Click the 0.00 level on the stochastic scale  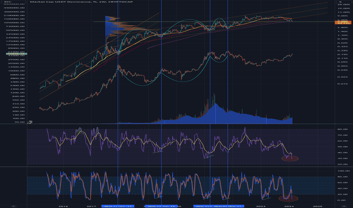[x=342, y=200]
